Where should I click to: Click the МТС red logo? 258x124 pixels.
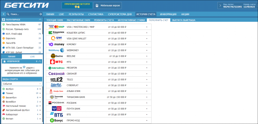coord(56,62)
